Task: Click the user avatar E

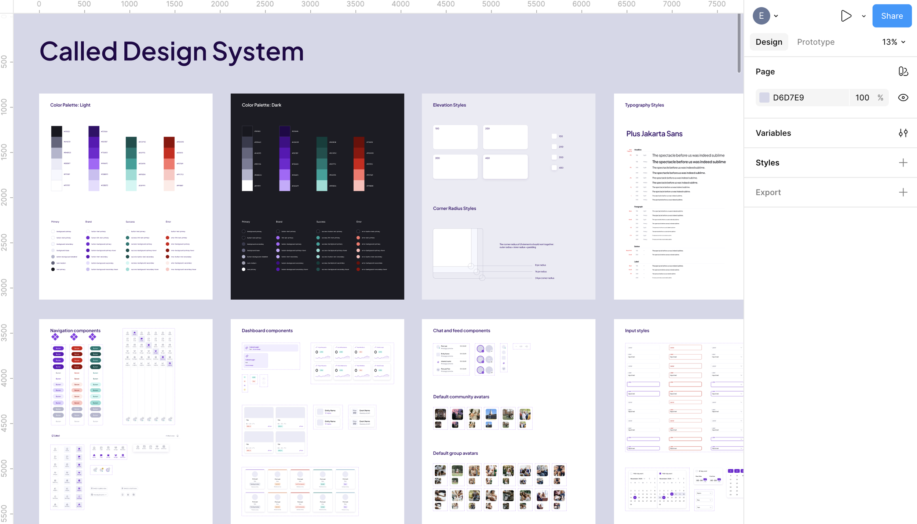Action: tap(761, 16)
